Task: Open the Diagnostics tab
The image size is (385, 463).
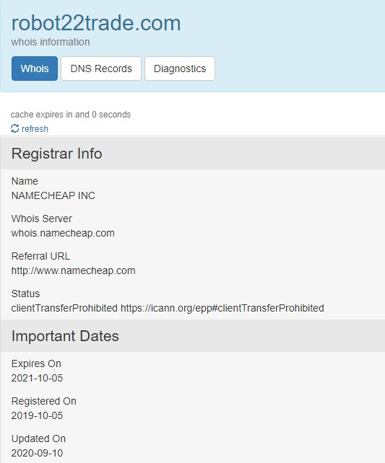Action: coord(180,69)
